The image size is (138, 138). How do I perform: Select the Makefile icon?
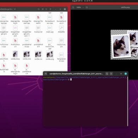click(x=61, y=29)
